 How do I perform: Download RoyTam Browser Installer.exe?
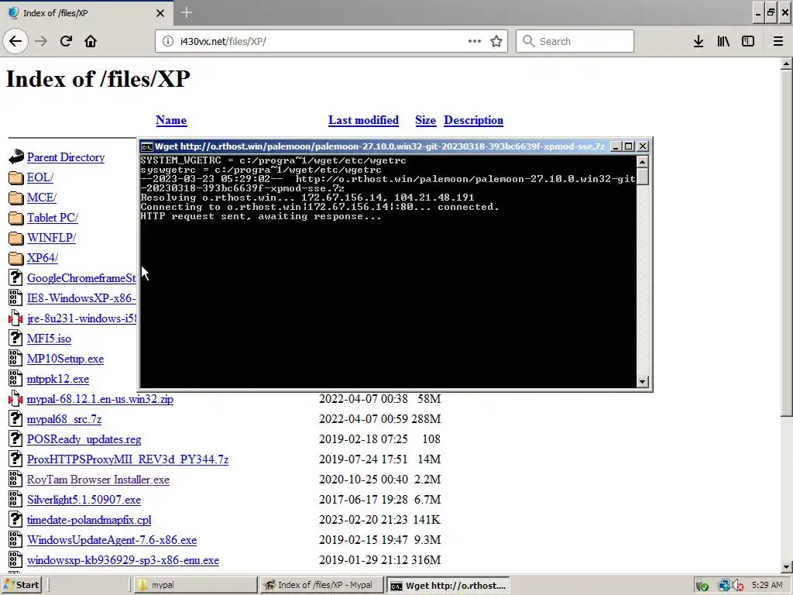point(98,480)
